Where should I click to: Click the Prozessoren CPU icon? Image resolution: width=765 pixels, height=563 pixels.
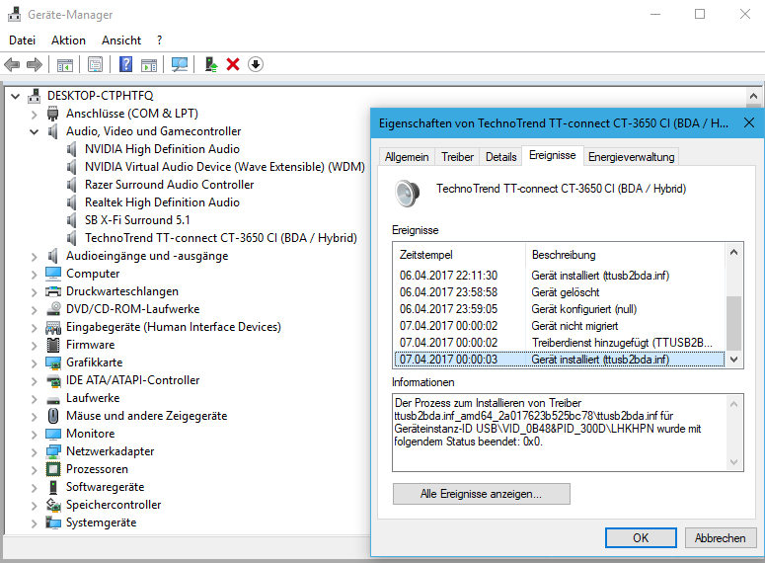point(53,469)
